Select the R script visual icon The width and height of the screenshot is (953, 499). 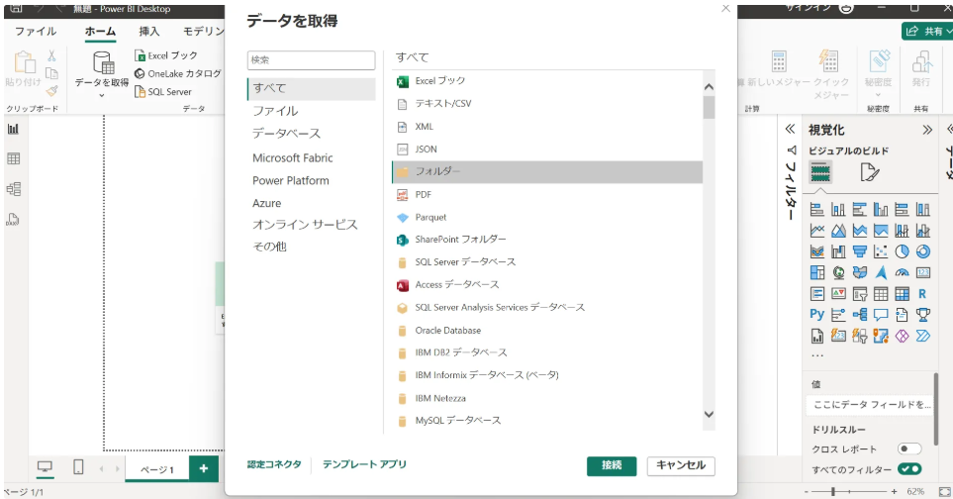point(922,294)
